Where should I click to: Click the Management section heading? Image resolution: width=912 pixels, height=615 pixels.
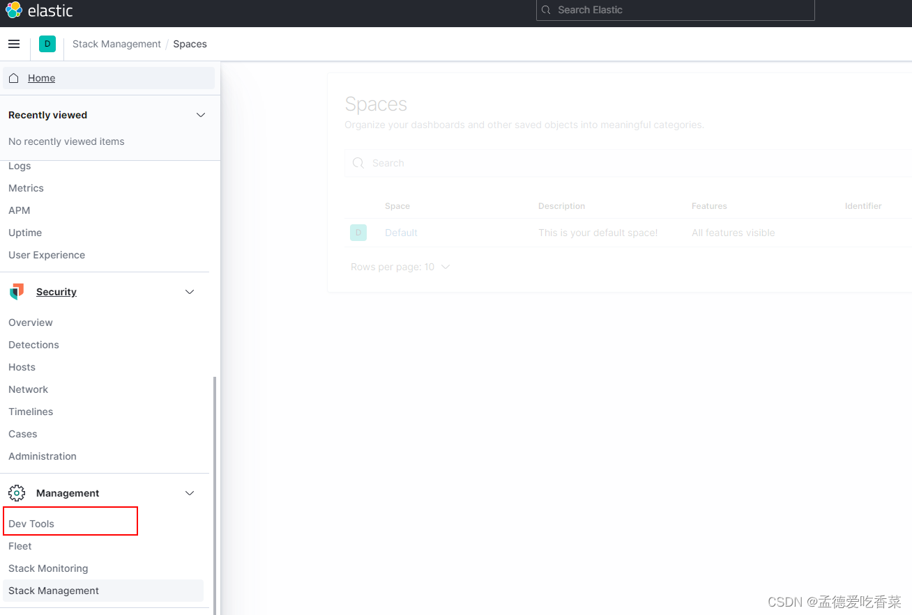(68, 493)
